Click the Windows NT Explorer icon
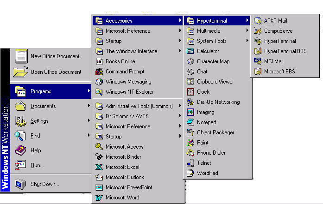Viewport: 323px width, 204px height. [99, 92]
